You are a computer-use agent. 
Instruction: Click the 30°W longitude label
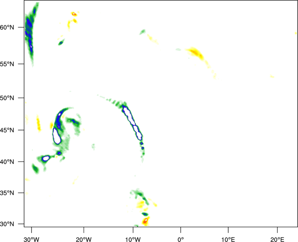31,239
